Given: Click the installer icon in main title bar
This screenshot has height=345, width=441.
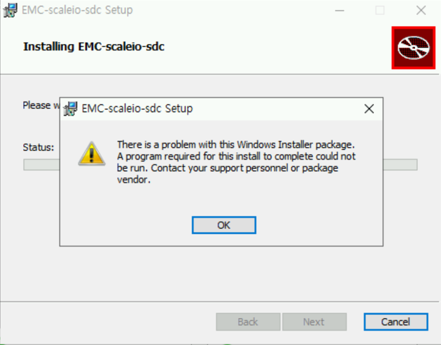Looking at the screenshot, I should pos(10,10).
